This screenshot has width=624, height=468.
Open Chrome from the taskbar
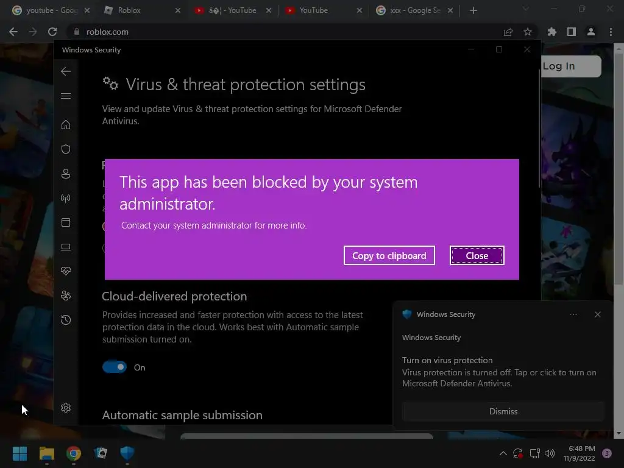[74, 453]
